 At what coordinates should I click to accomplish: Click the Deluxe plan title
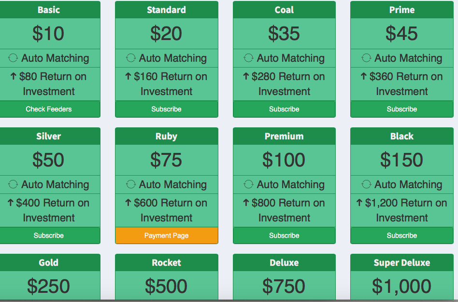(x=284, y=262)
